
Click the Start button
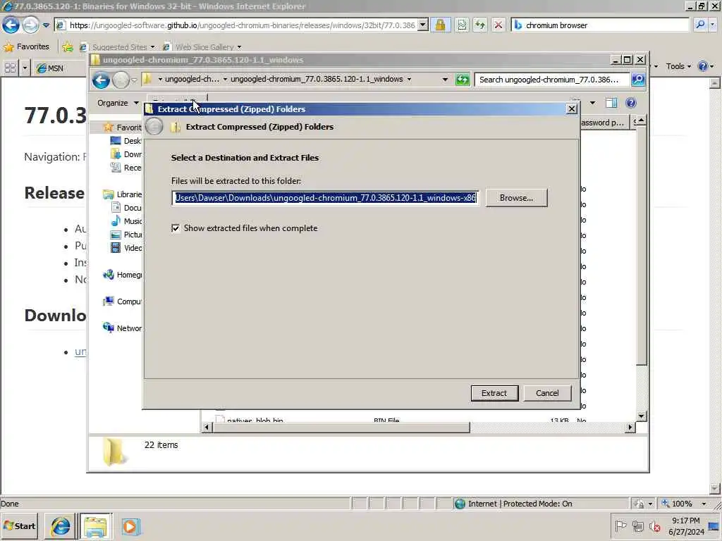tap(20, 526)
